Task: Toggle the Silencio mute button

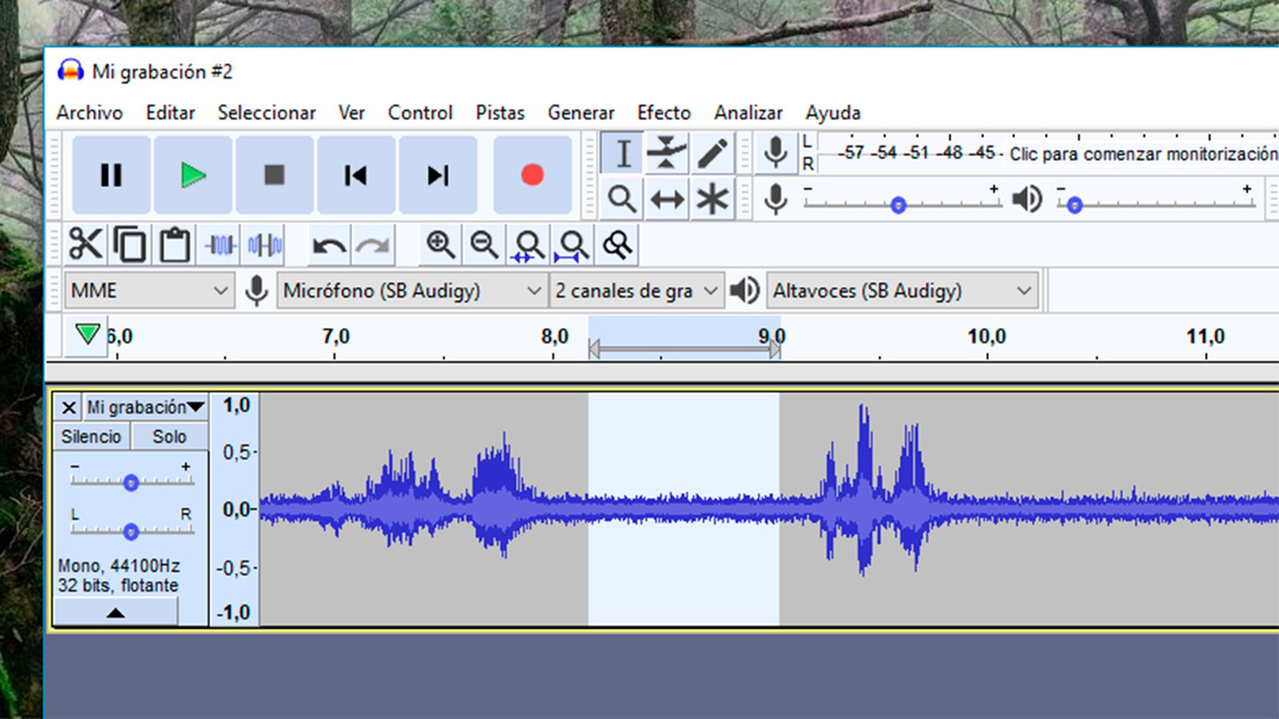Action: (91, 436)
